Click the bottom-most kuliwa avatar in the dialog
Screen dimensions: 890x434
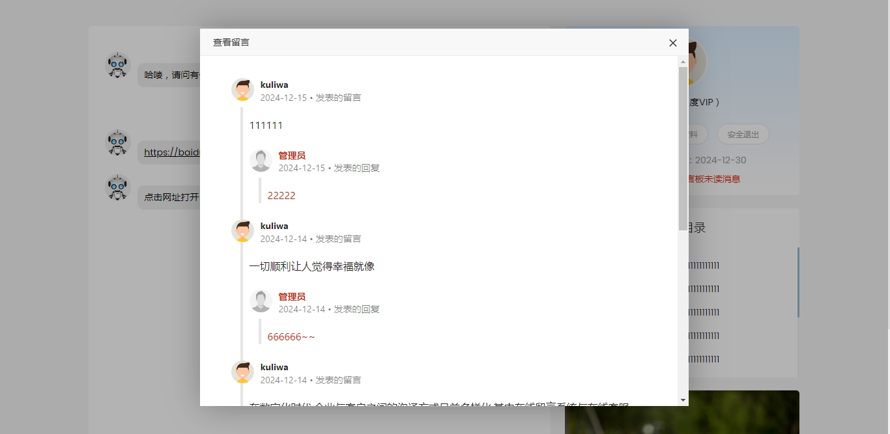[242, 373]
